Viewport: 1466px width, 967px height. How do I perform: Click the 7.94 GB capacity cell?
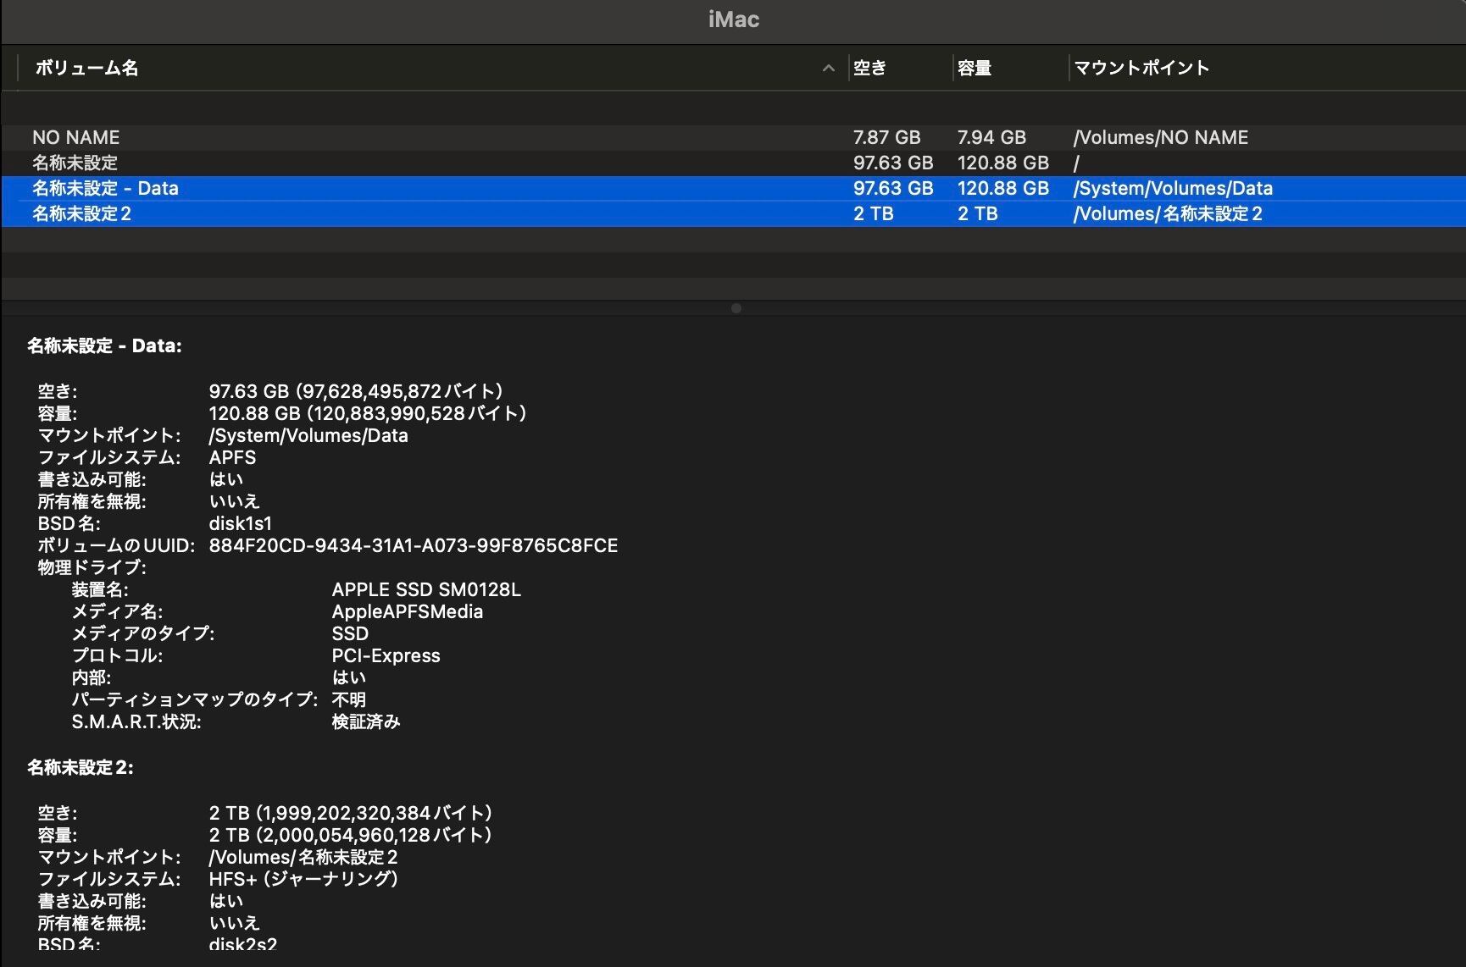coord(991,137)
